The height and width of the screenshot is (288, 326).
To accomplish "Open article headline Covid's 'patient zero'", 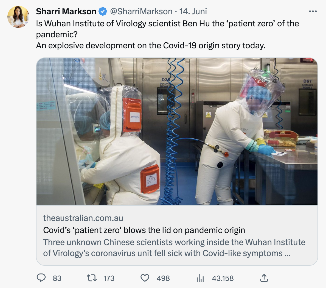I will tap(144, 230).
